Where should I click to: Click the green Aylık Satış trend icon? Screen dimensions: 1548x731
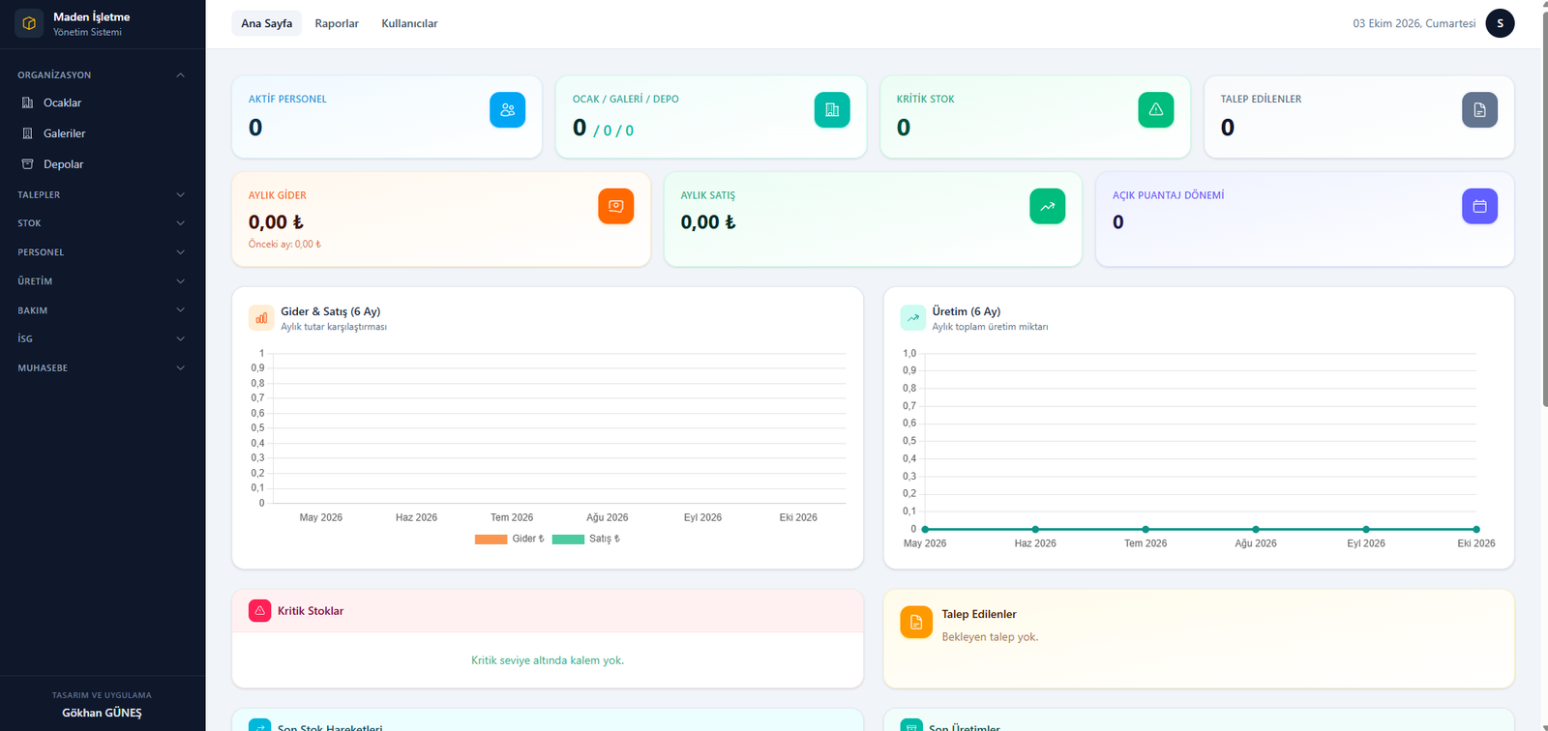1048,206
